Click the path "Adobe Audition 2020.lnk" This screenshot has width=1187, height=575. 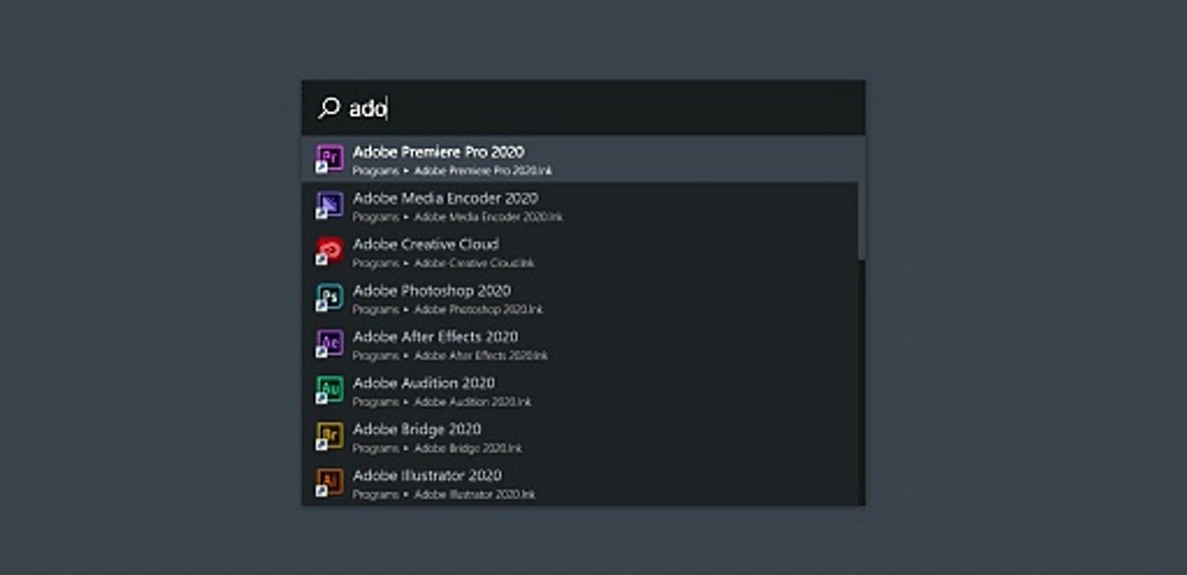[x=473, y=402]
